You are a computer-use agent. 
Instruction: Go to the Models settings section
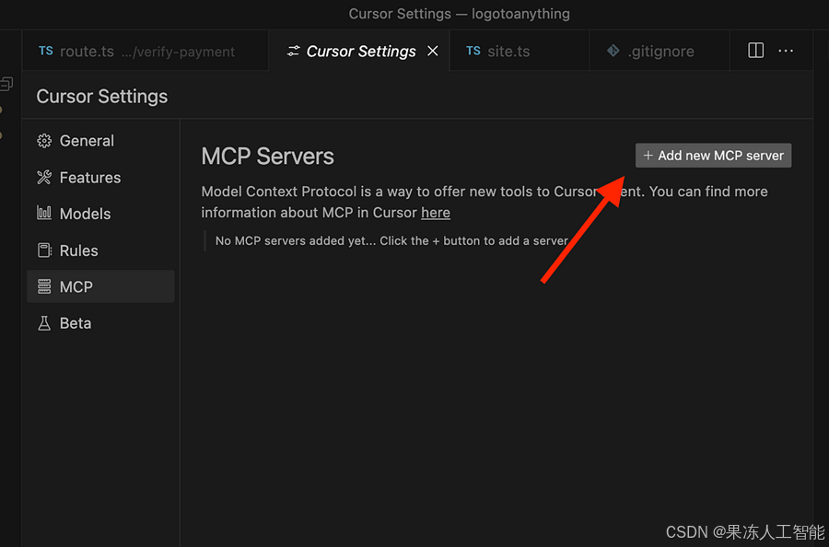tap(100, 214)
